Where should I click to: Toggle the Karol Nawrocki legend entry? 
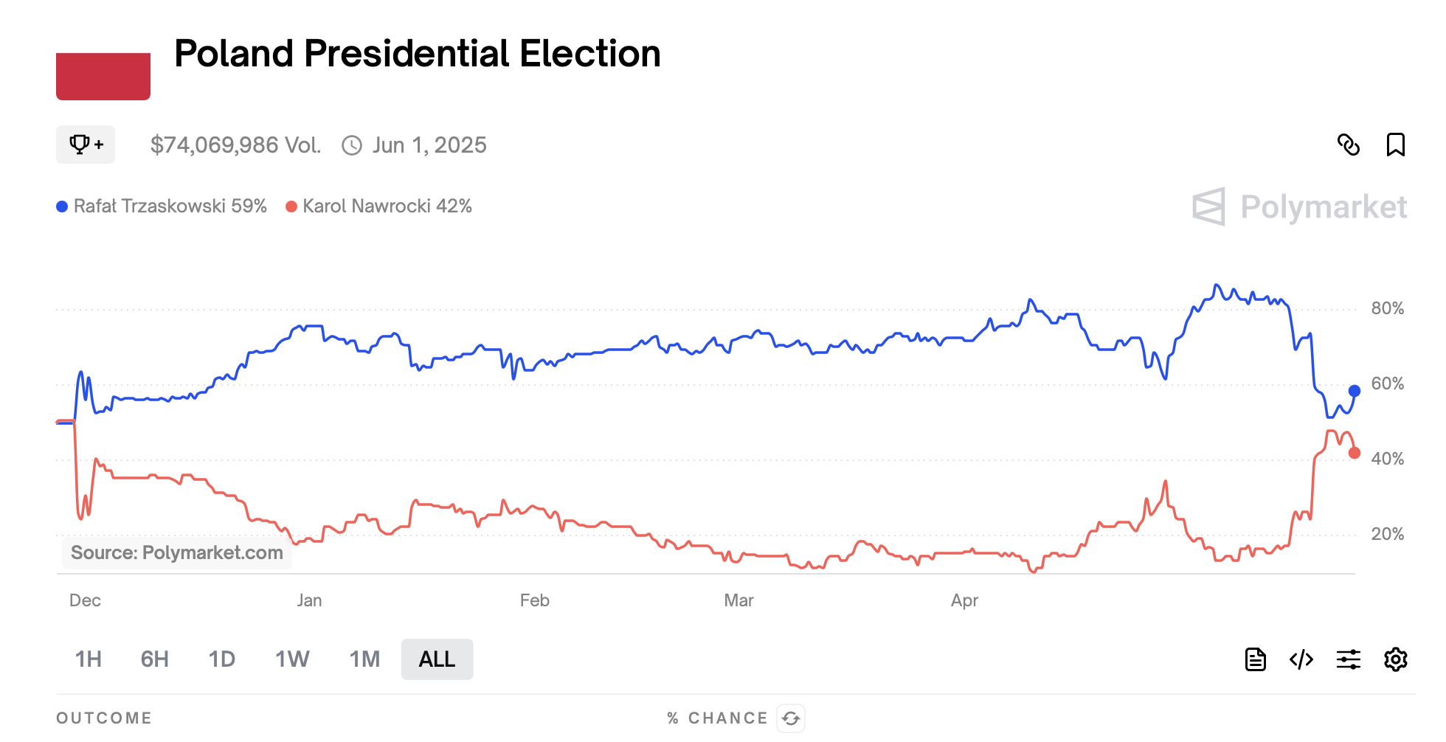[378, 206]
